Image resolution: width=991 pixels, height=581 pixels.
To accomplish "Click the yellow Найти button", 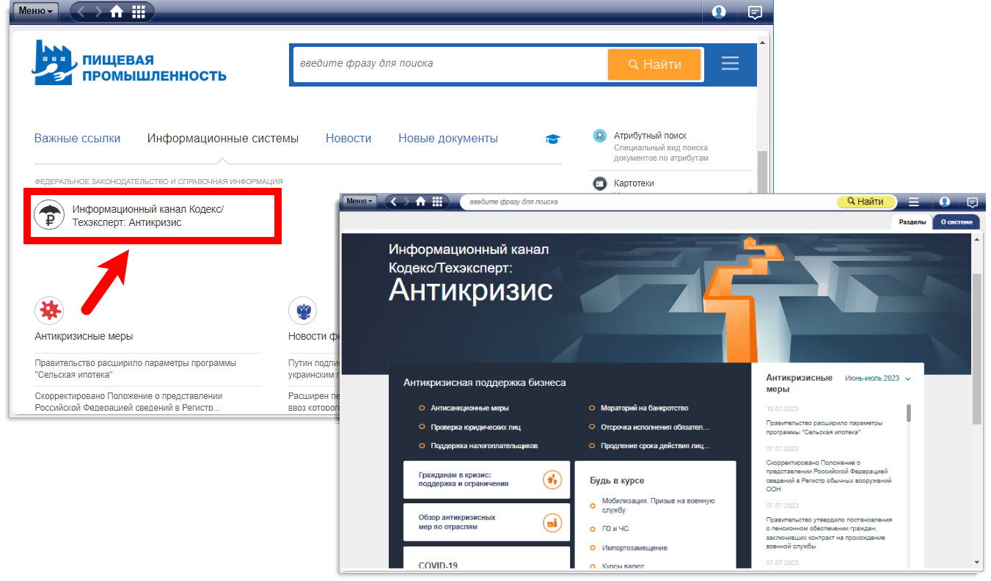I will (866, 201).
